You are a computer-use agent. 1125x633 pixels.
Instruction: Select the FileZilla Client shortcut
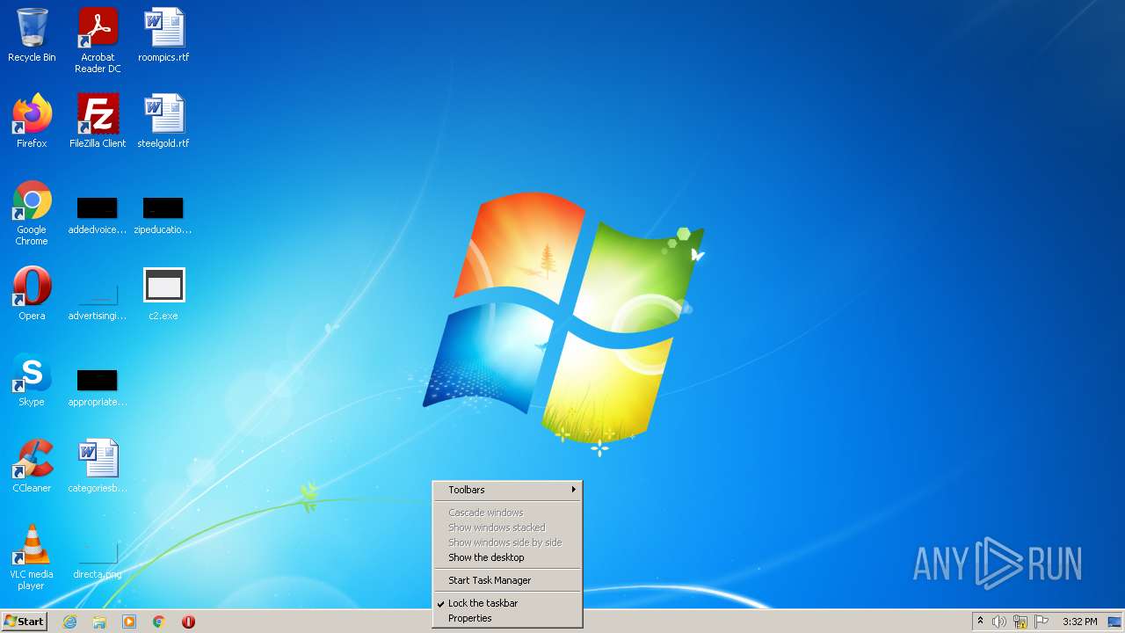coord(98,121)
